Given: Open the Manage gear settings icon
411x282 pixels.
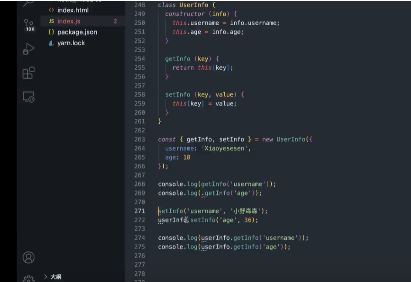Looking at the screenshot, I should [28, 279].
